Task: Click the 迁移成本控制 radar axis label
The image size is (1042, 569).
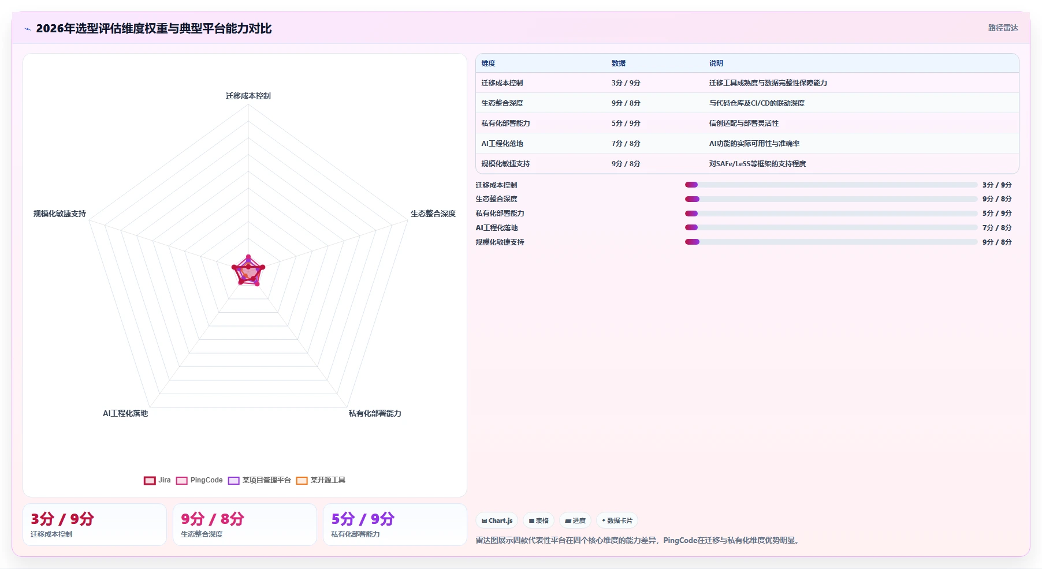Action: (248, 96)
